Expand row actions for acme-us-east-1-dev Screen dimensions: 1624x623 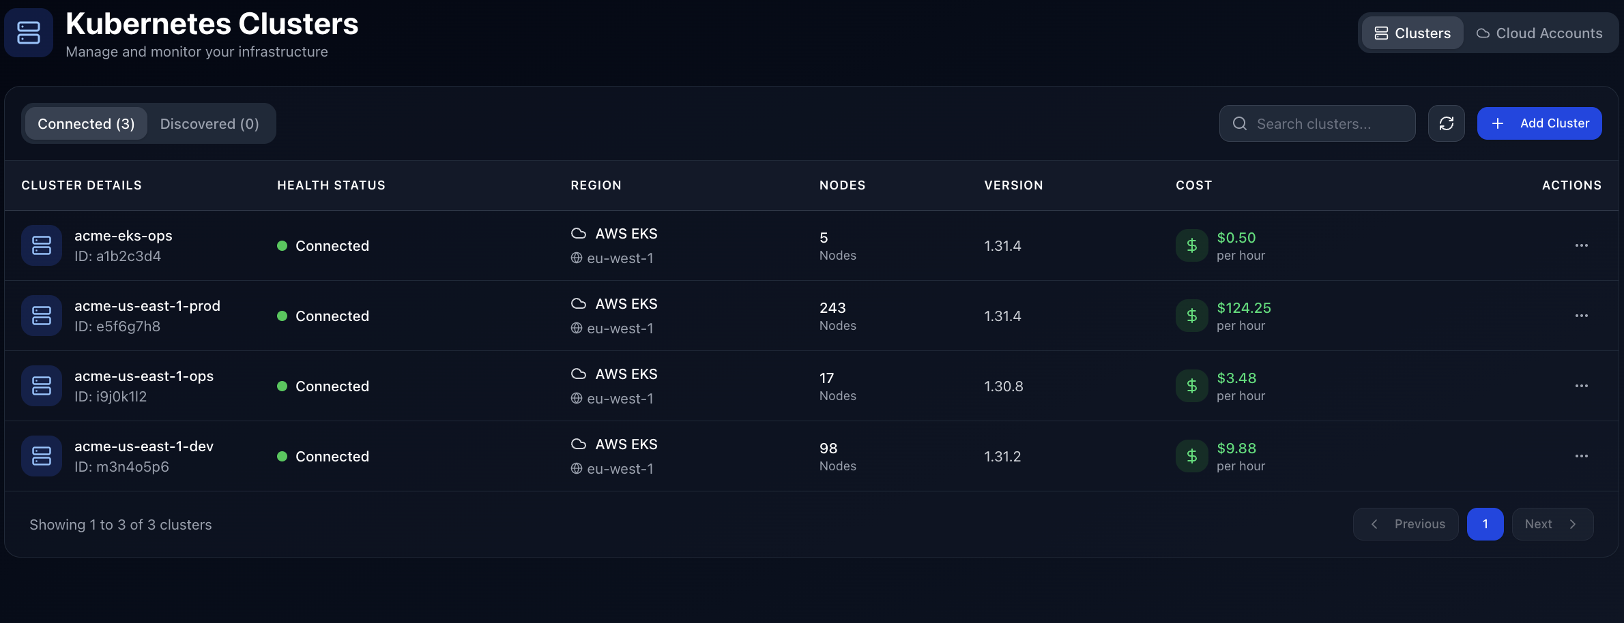pos(1581,456)
